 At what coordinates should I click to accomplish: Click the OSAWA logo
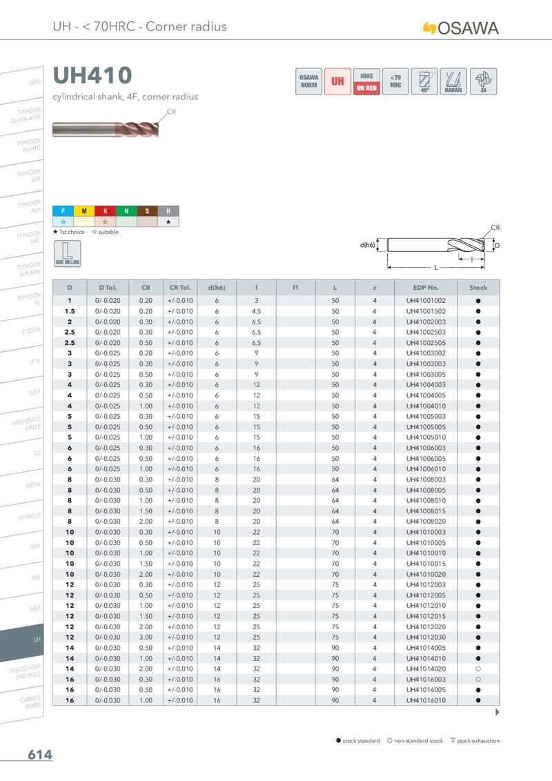461,28
